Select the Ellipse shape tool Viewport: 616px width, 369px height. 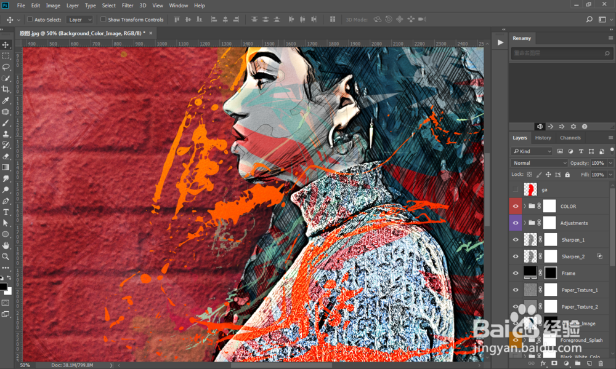click(6, 234)
